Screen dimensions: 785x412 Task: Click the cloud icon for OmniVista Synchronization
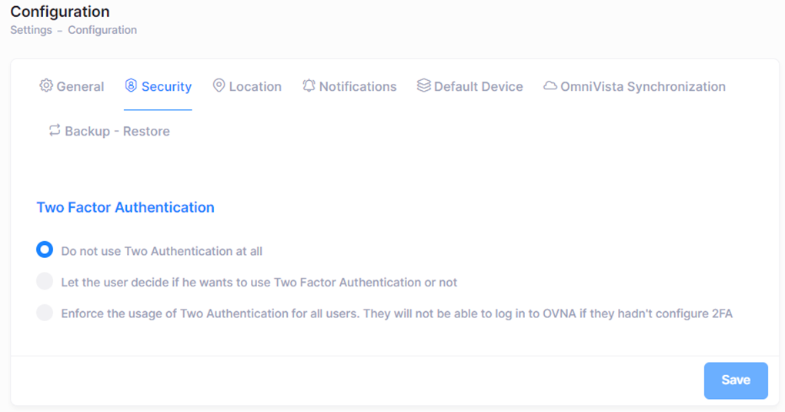549,85
